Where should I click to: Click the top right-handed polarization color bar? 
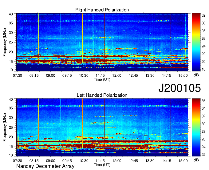click(196, 42)
